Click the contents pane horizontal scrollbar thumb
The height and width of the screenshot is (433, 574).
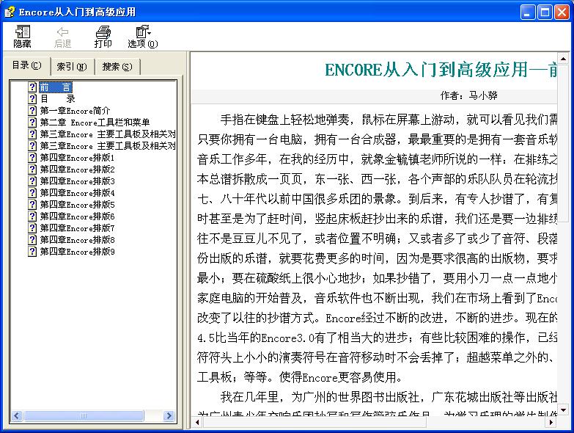83,415
